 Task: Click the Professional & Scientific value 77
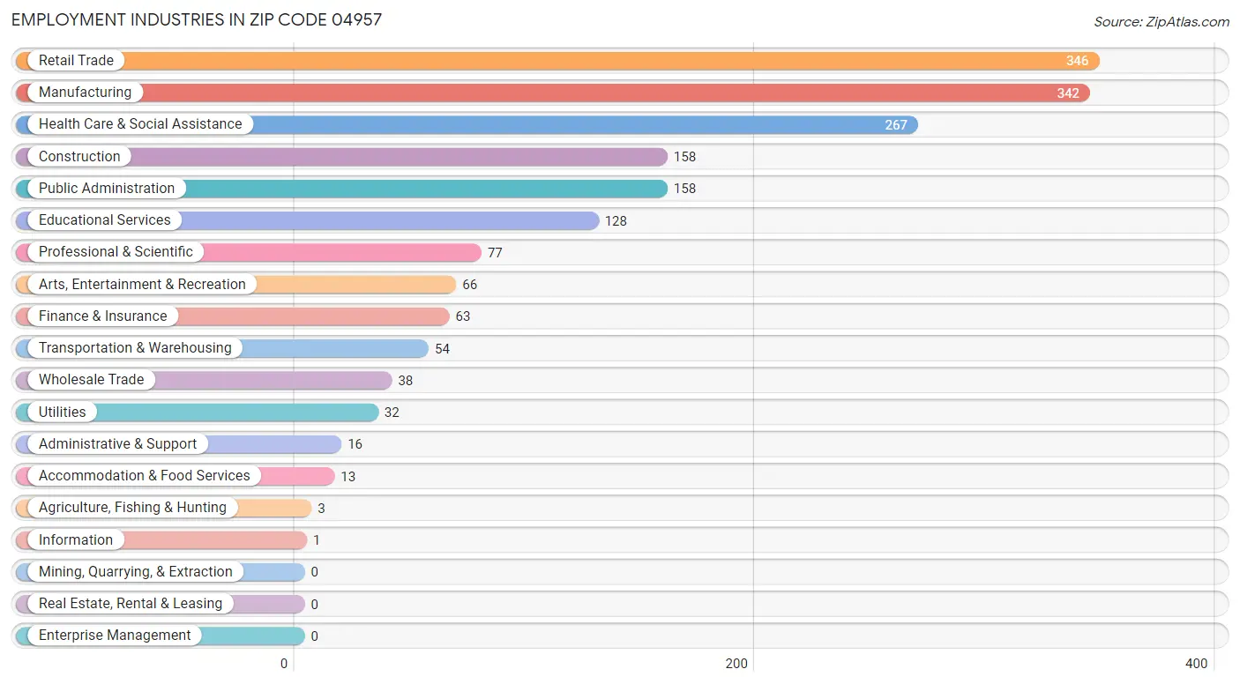495,253
